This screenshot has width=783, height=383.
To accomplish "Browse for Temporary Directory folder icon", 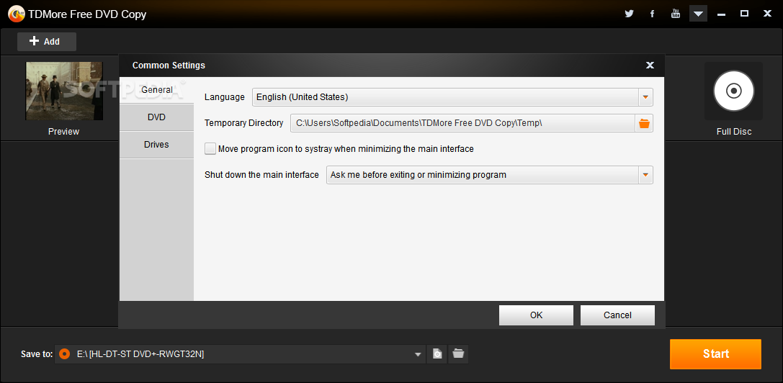I will pos(644,123).
